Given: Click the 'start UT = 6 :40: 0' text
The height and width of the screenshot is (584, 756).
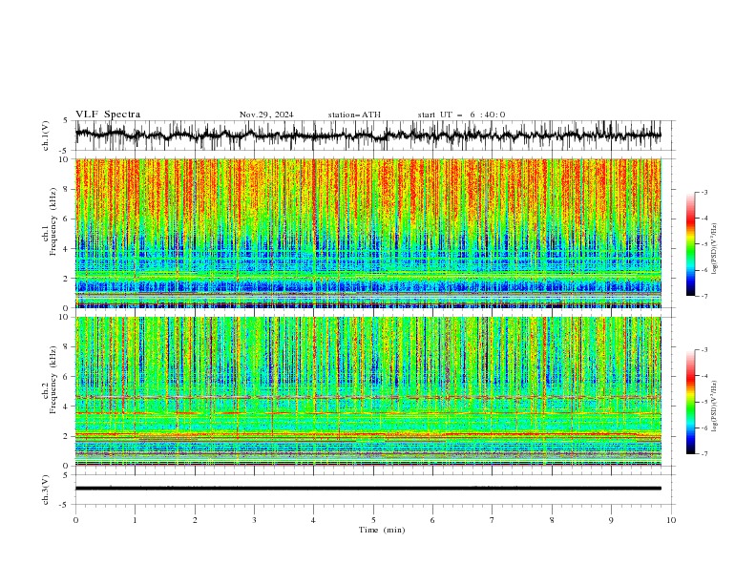Looking at the screenshot, I should pos(461,115).
